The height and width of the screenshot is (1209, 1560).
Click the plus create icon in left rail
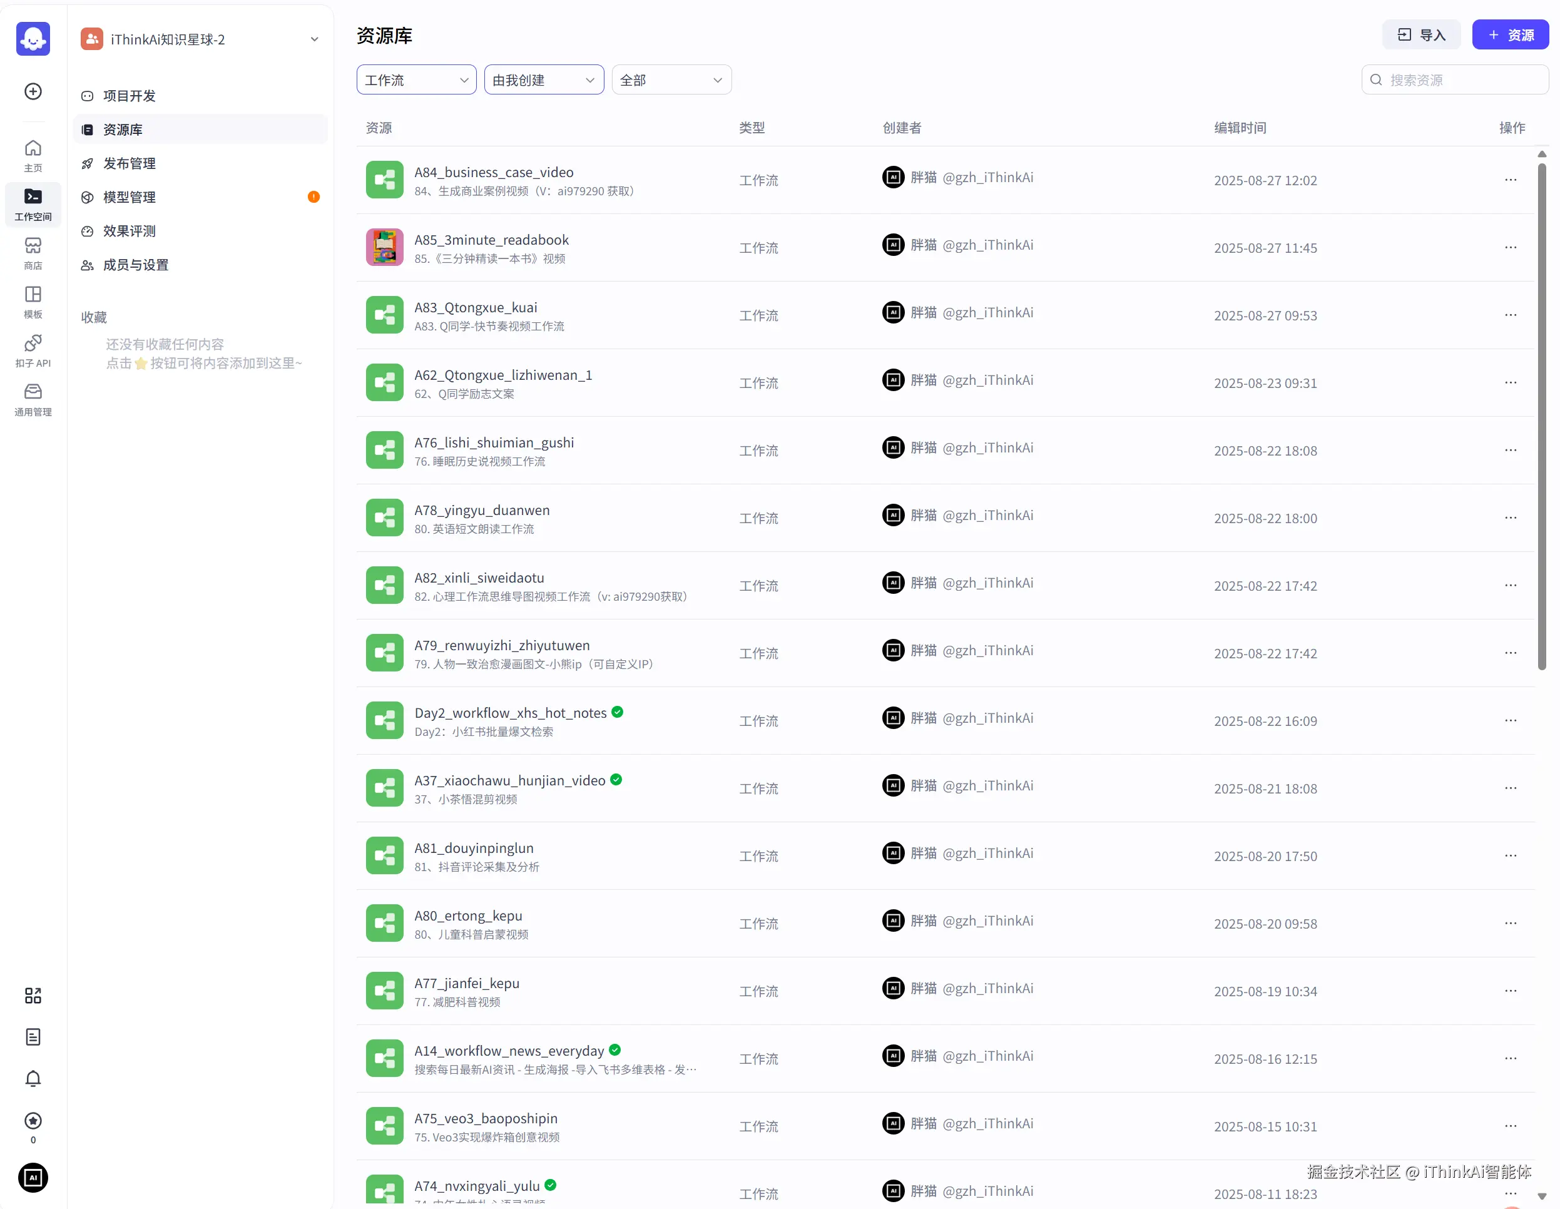pos(33,91)
